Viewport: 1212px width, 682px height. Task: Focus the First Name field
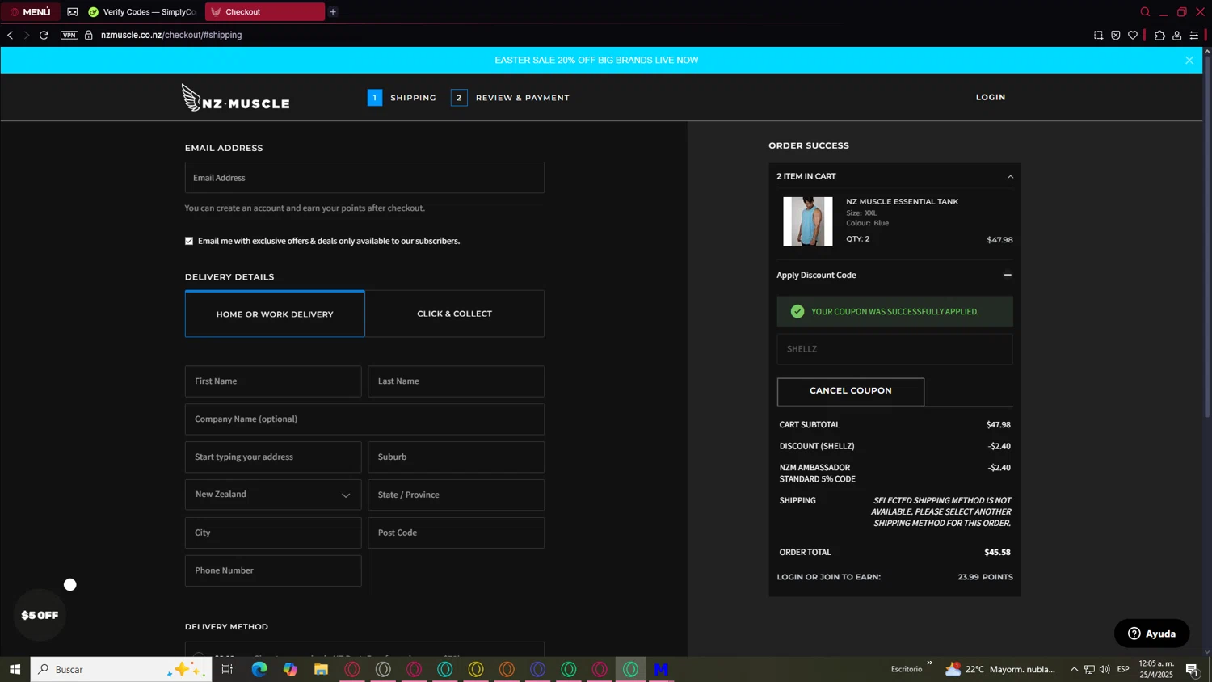tap(273, 381)
